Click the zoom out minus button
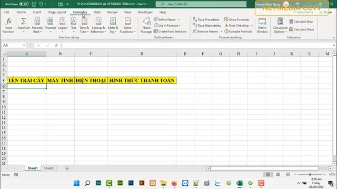The height and width of the screenshot is (189, 337). click(295, 174)
